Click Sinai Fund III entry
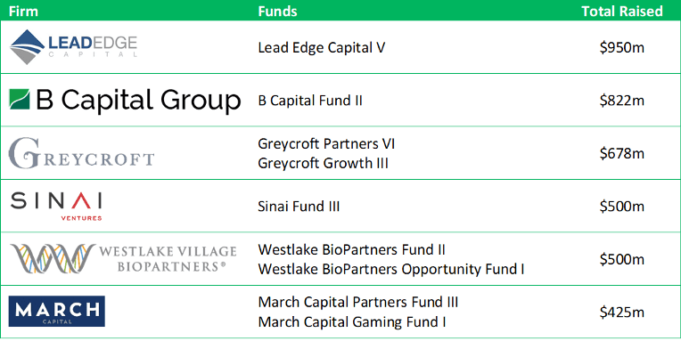The width and height of the screenshot is (681, 341). 299,206
